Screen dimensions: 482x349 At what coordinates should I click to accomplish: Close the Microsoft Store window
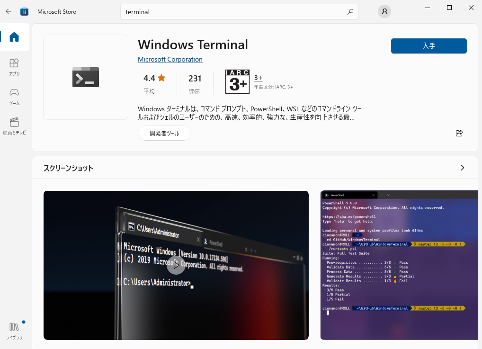point(471,8)
